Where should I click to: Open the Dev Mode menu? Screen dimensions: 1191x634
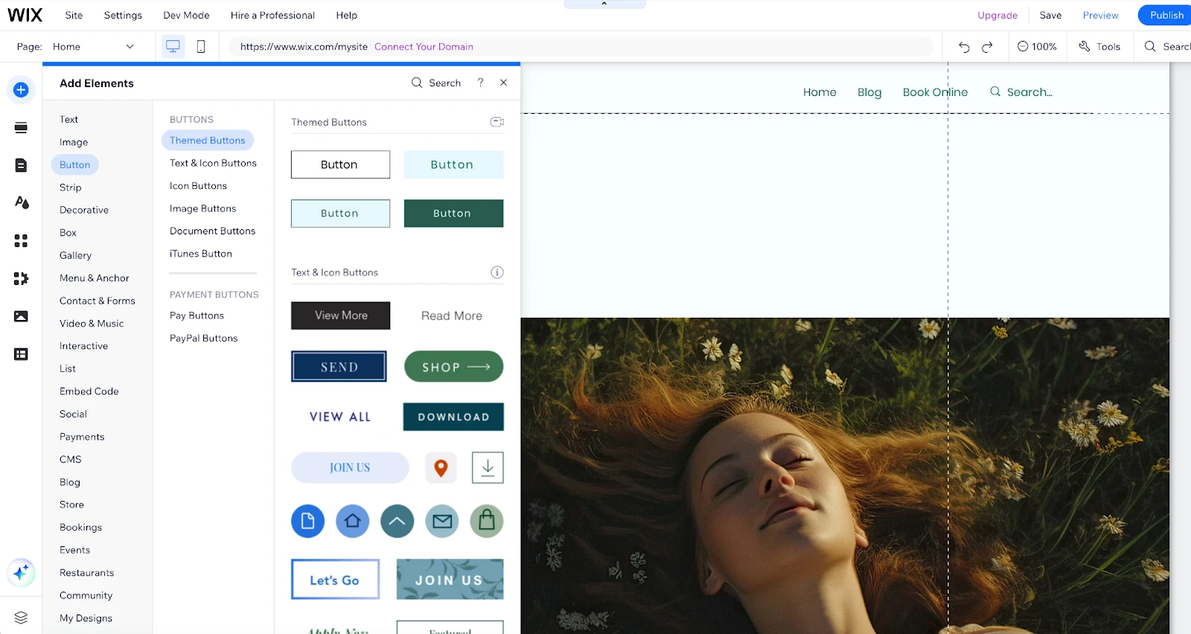click(186, 15)
